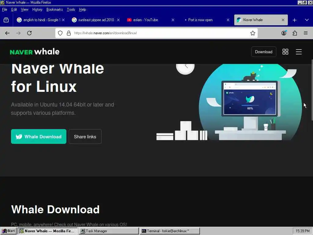Click the forward navigation arrow

click(x=18, y=33)
